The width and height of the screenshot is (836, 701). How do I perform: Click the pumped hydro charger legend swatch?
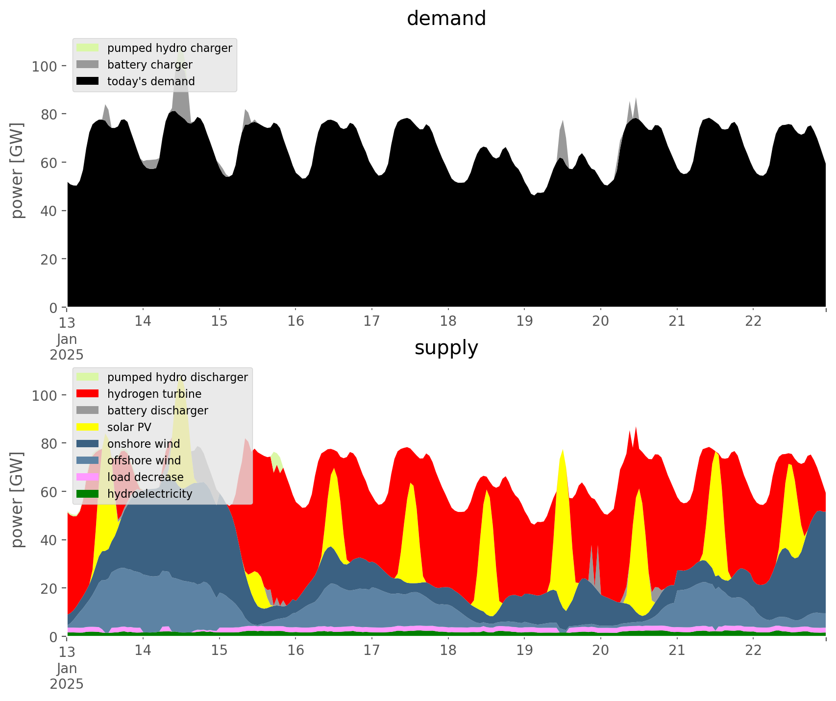(88, 48)
